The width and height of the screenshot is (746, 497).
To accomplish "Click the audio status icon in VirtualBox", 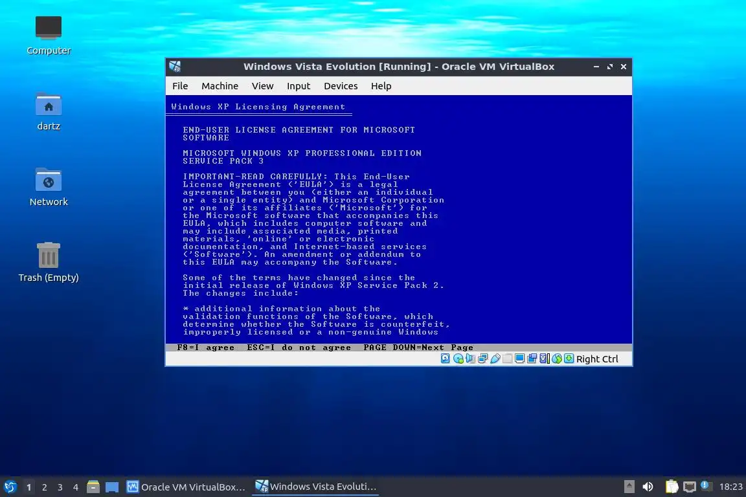I will tap(471, 359).
